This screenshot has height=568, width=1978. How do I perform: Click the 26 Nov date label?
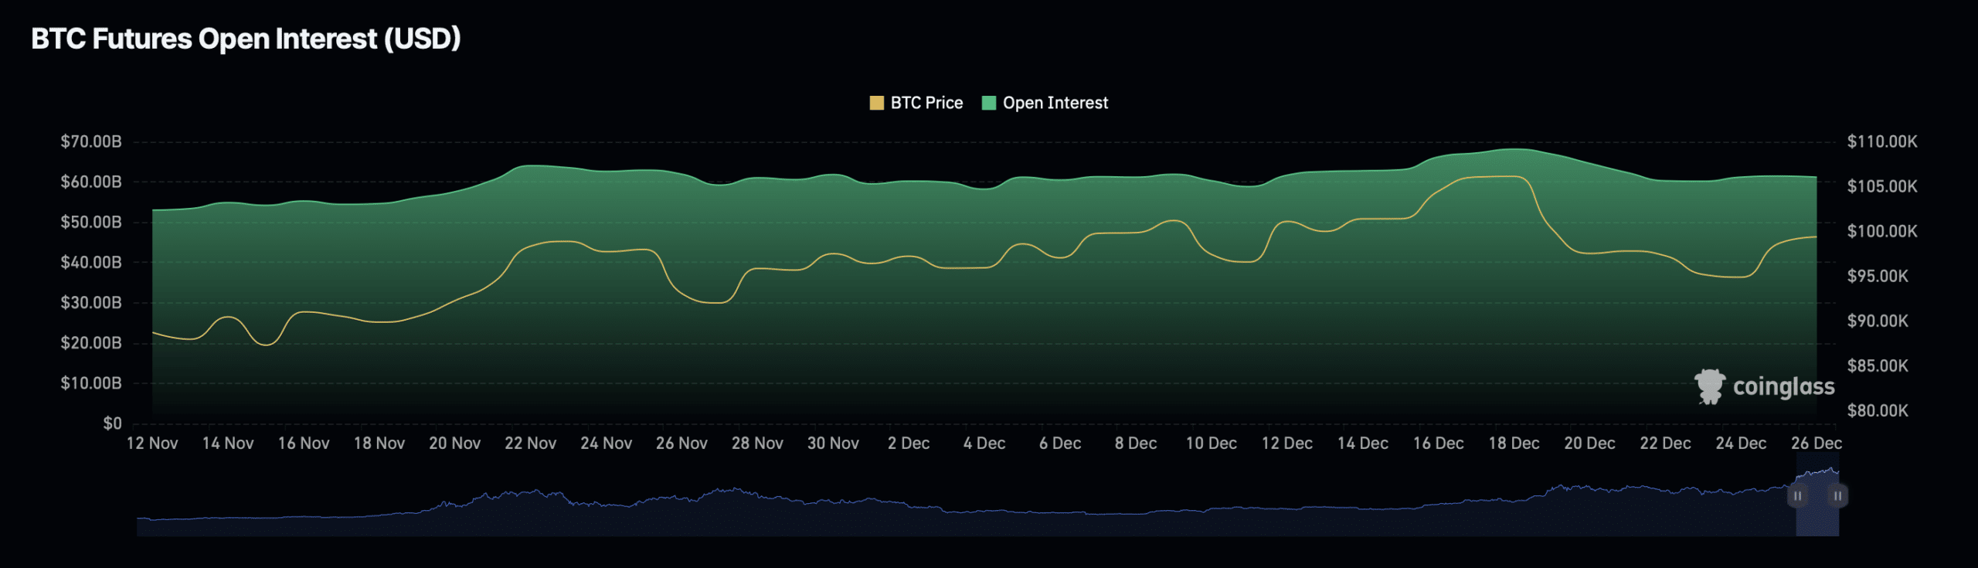coord(681,444)
